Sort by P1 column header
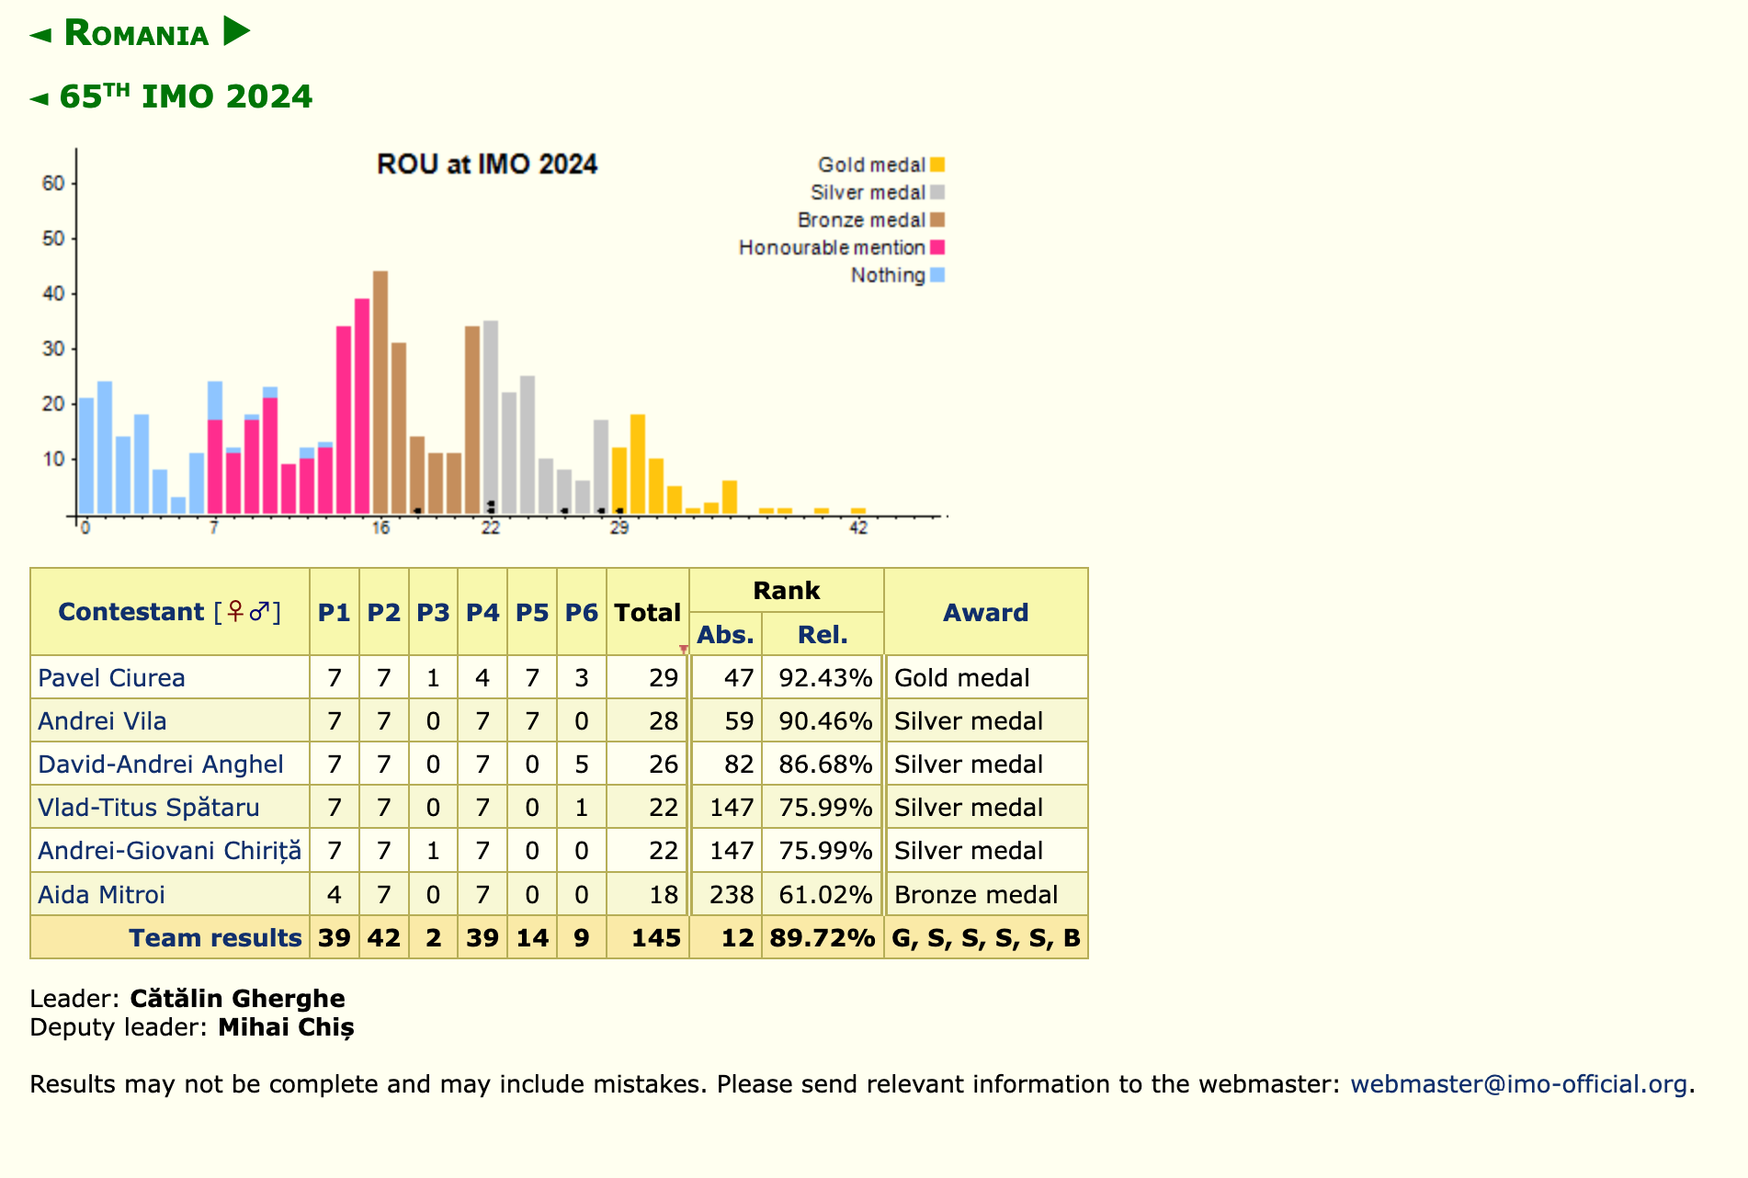 [x=334, y=613]
